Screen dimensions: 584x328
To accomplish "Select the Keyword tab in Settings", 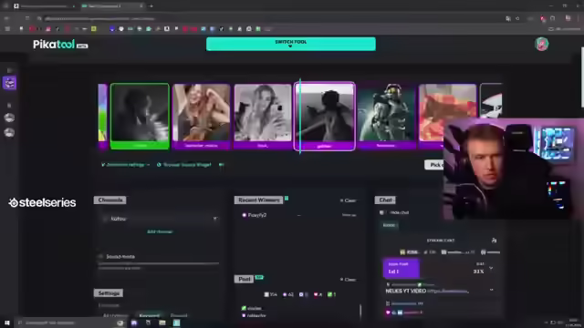I will point(150,315).
